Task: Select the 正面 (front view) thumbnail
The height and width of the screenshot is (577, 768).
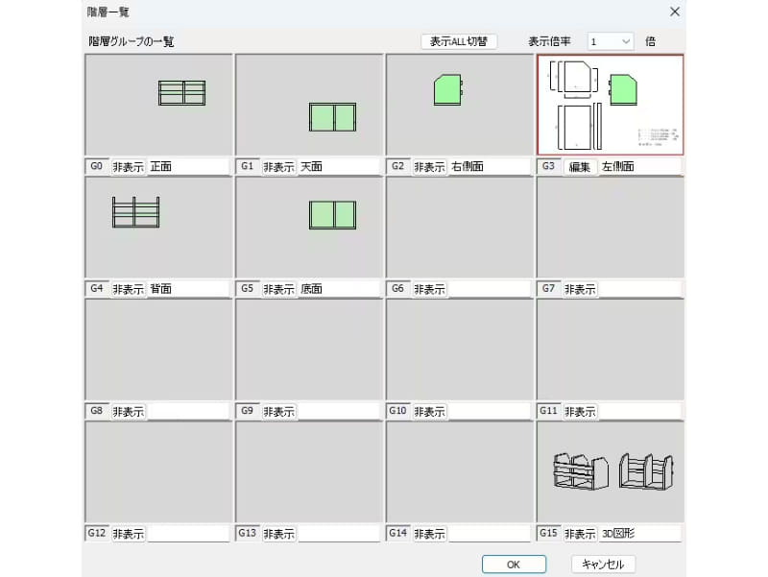Action: tap(156, 106)
